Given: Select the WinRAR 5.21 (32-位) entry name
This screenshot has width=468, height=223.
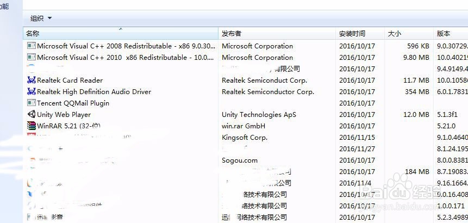Looking at the screenshot, I should (x=68, y=126).
